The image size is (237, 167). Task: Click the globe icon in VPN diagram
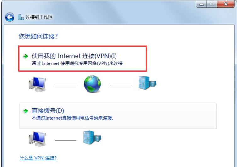click(x=92, y=84)
